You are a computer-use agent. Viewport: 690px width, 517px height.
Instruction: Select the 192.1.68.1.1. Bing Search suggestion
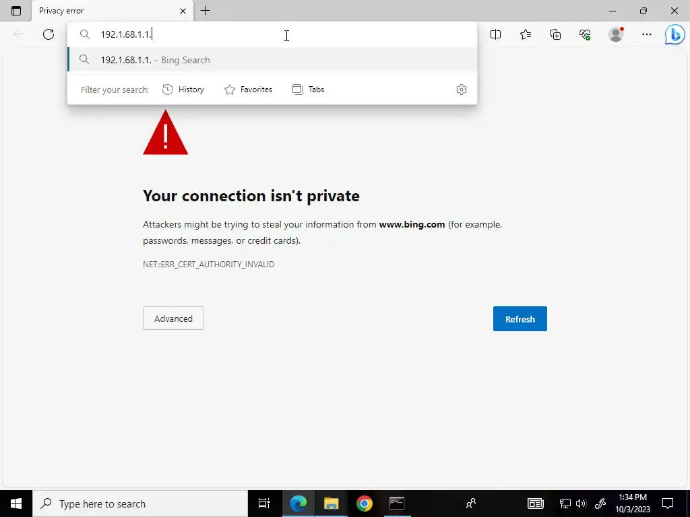click(x=272, y=60)
